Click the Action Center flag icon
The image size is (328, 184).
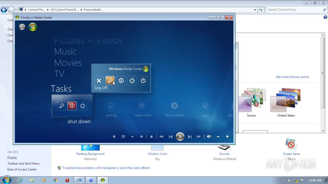(x=302, y=180)
